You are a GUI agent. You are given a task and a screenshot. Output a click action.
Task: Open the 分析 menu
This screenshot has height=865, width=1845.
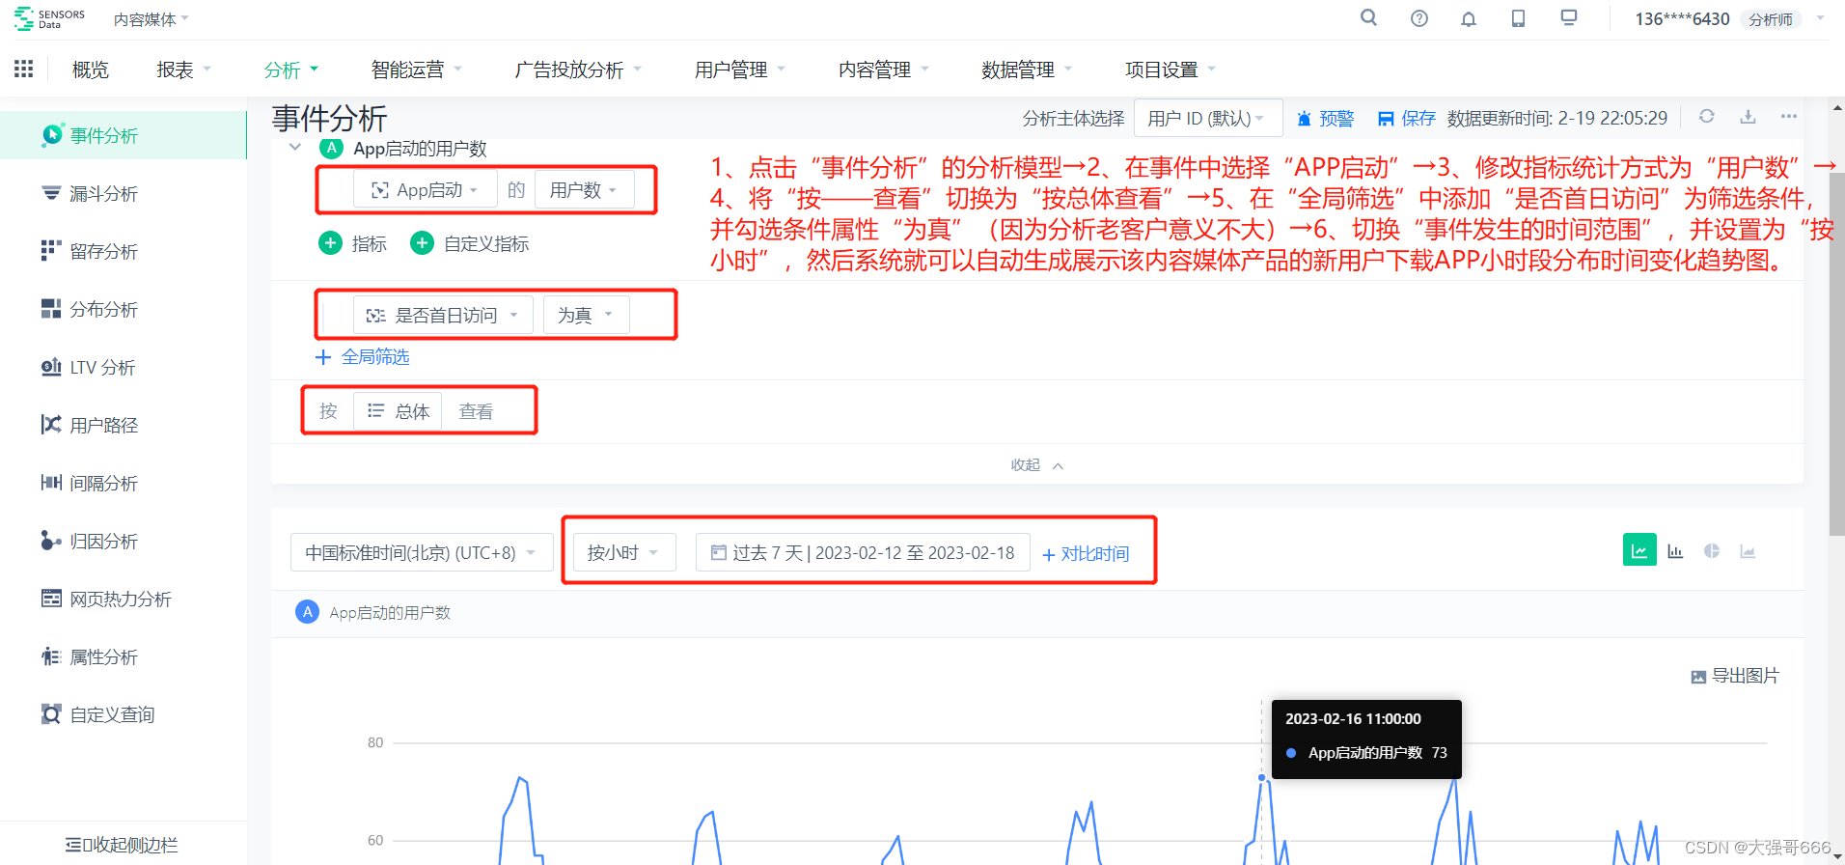click(290, 70)
